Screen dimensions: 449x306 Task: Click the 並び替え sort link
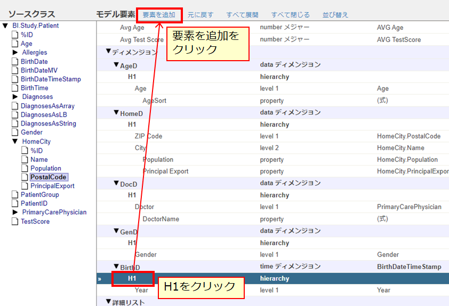click(335, 15)
